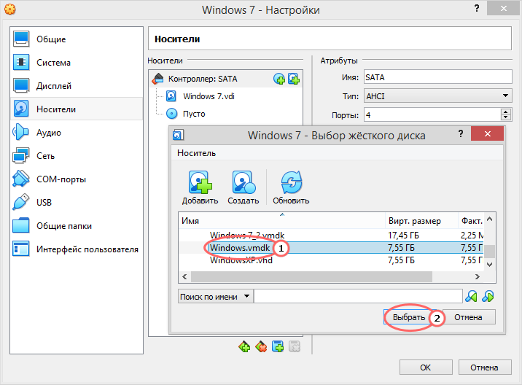Click OK in the Настройки window

click(426, 367)
